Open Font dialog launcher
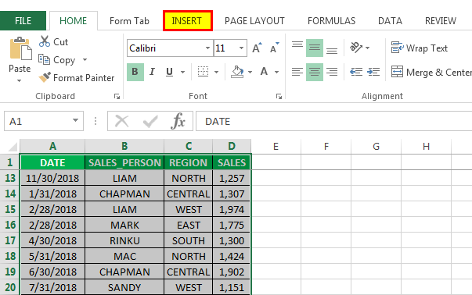472x295 pixels. click(279, 96)
